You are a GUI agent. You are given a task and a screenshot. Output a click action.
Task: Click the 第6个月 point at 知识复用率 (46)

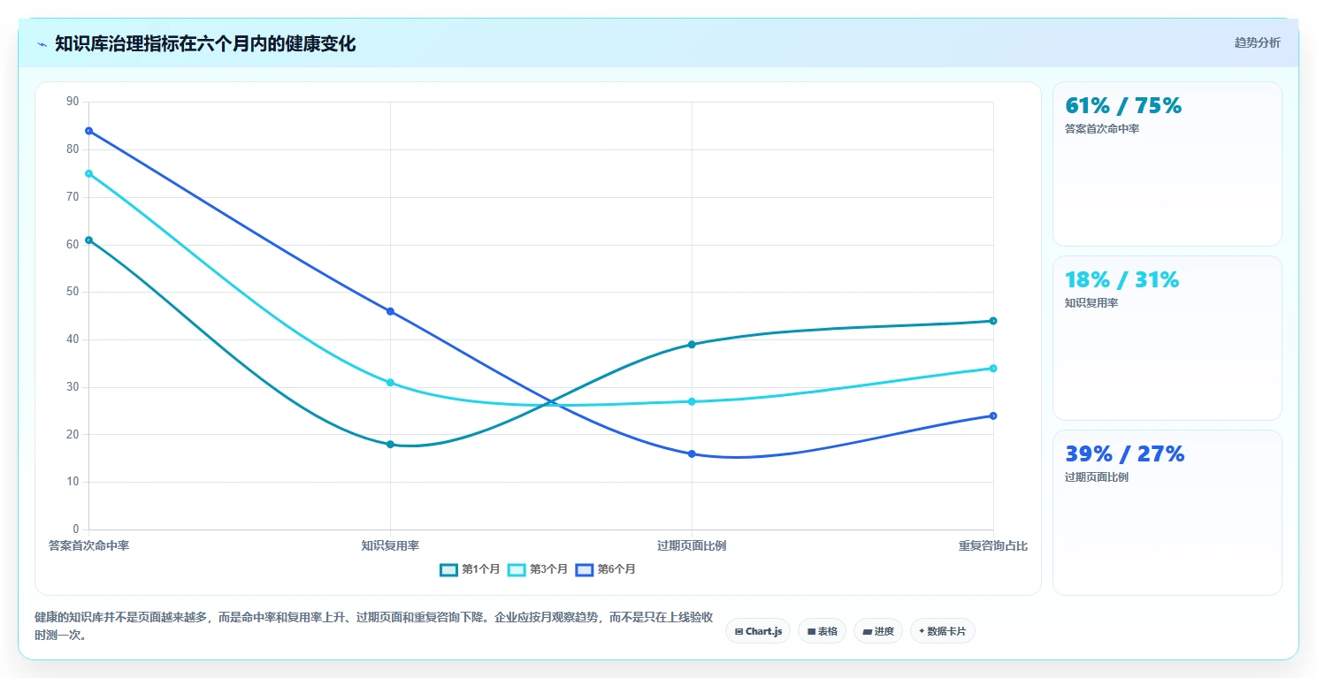(x=390, y=311)
